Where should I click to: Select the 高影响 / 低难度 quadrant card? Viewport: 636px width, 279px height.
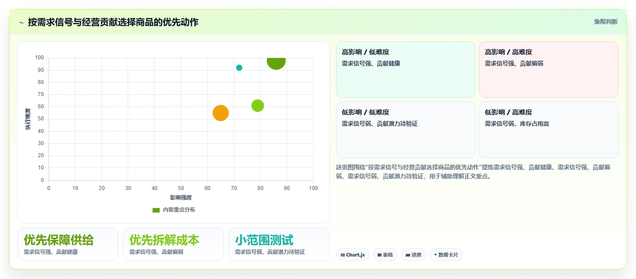406,70
